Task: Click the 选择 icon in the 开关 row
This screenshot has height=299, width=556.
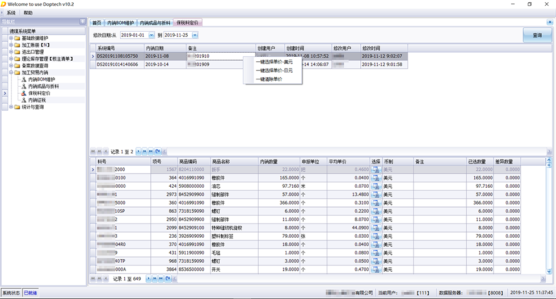Action: coord(376,269)
